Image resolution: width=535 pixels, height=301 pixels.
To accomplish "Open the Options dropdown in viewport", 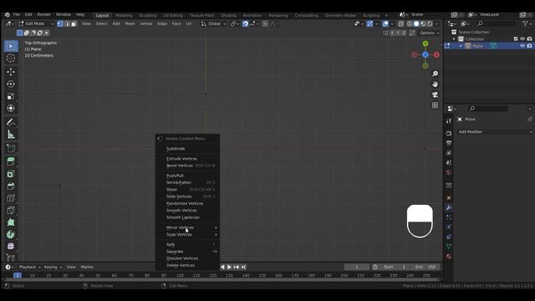I will (x=429, y=33).
